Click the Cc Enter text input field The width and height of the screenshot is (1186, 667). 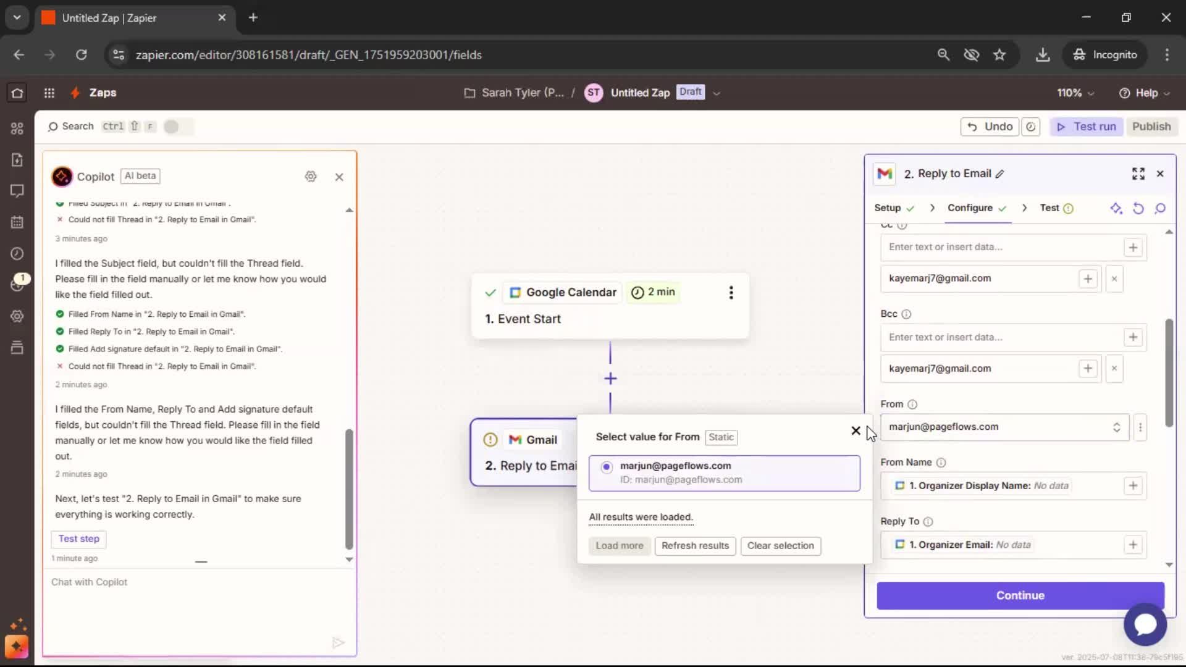click(1001, 248)
